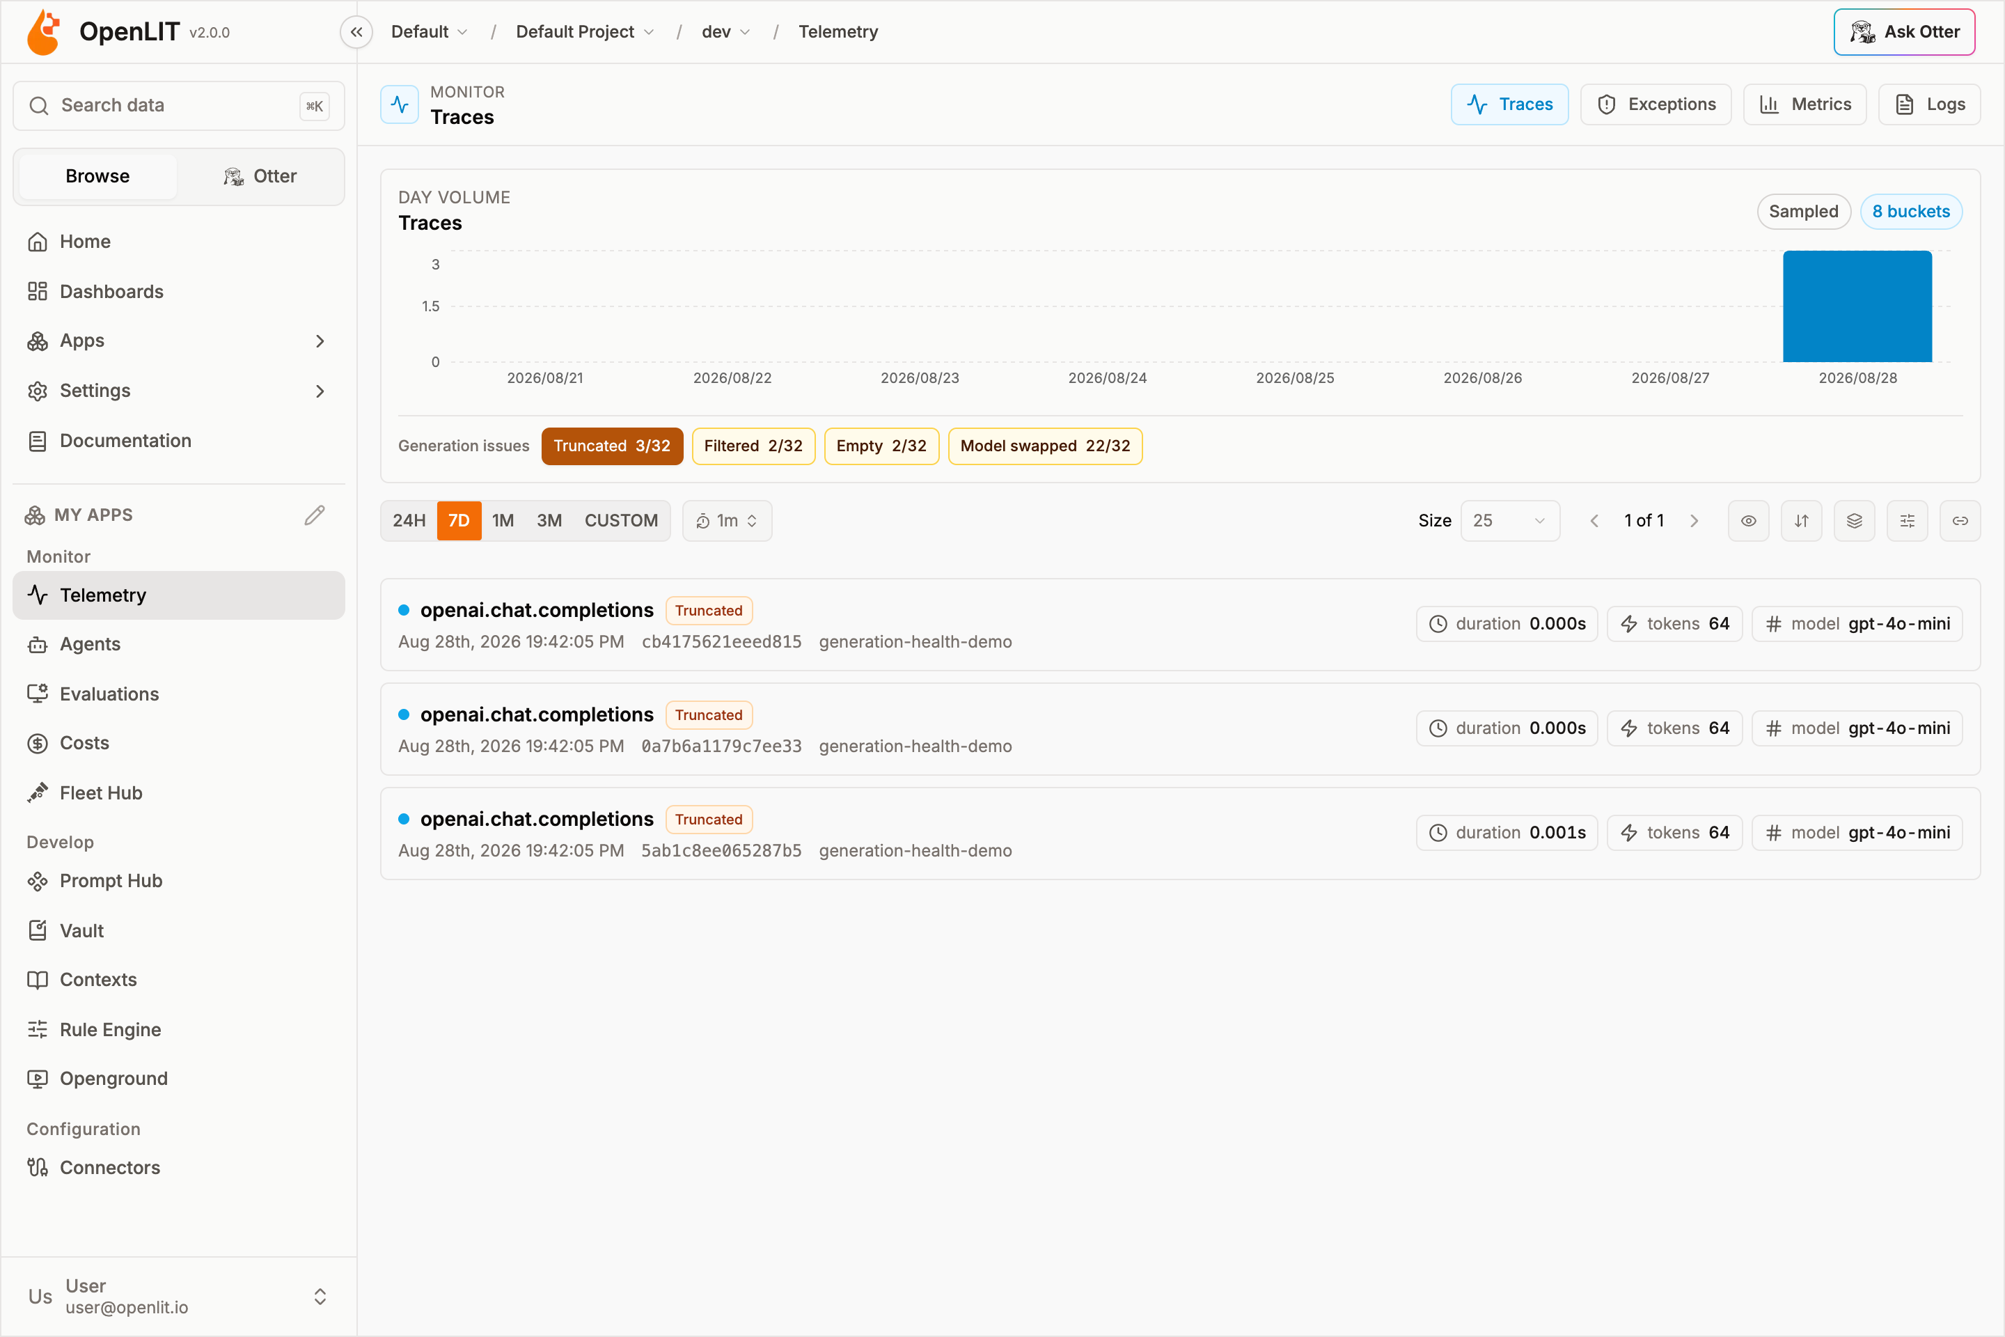Open Contexts in the sidebar
The width and height of the screenshot is (2005, 1337).
point(179,980)
